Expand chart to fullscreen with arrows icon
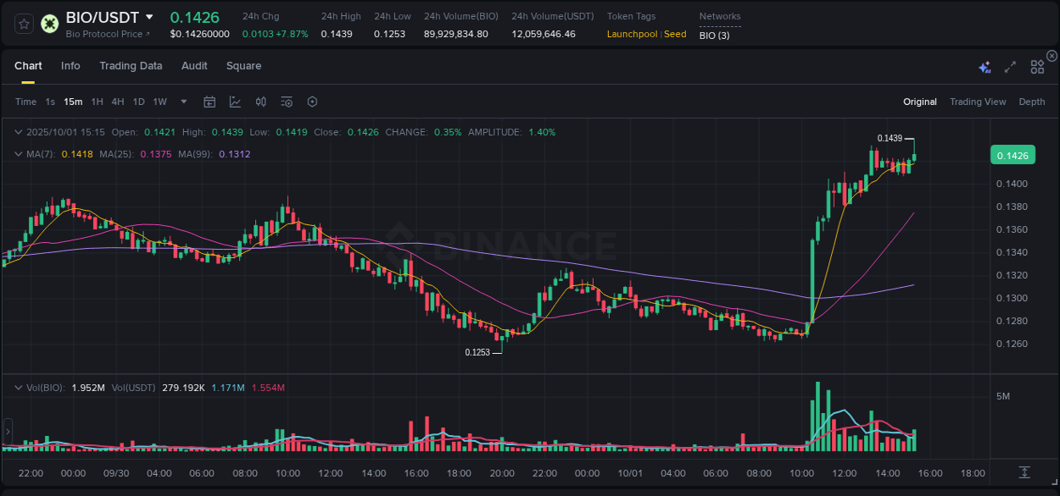This screenshot has height=496, width=1060. 1009,66
